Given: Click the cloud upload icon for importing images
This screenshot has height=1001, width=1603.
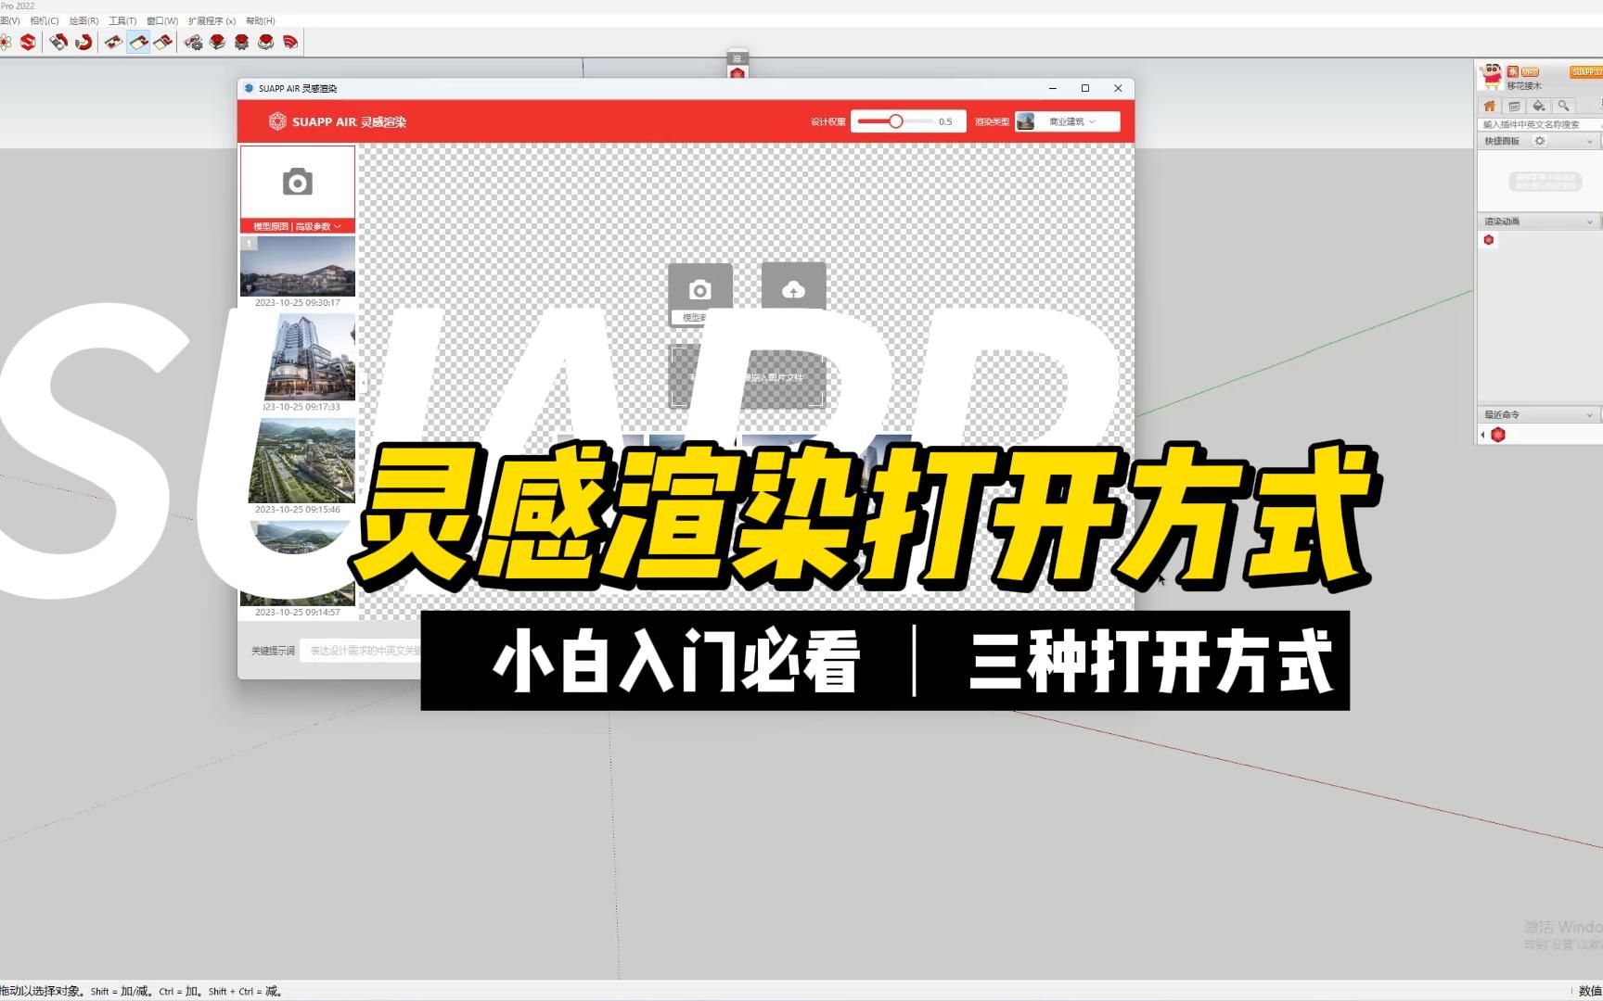Looking at the screenshot, I should point(793,290).
